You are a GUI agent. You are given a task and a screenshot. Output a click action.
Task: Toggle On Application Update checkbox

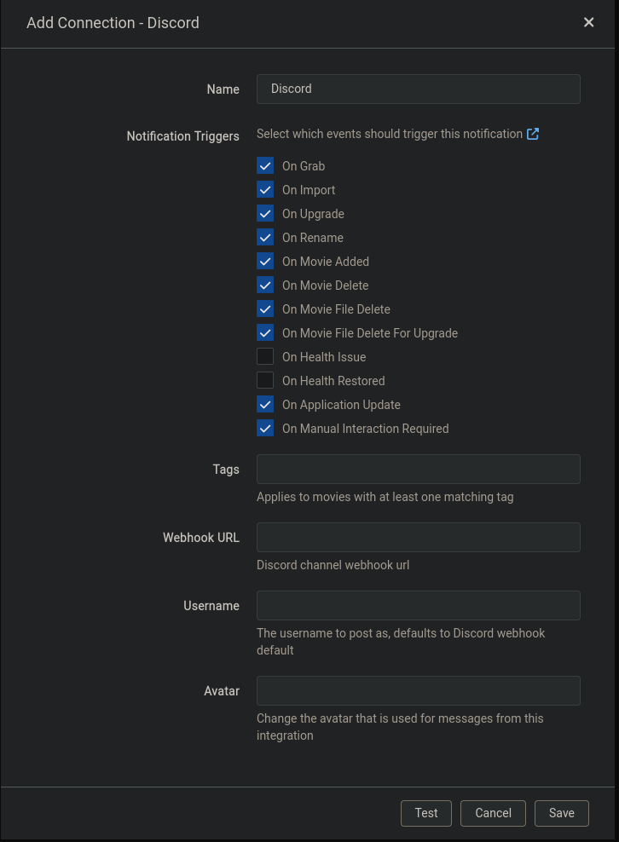point(265,404)
